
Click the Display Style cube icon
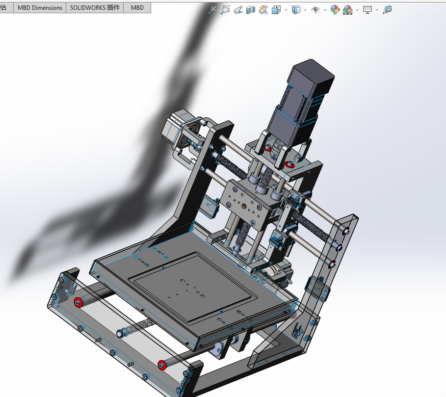tap(296, 10)
